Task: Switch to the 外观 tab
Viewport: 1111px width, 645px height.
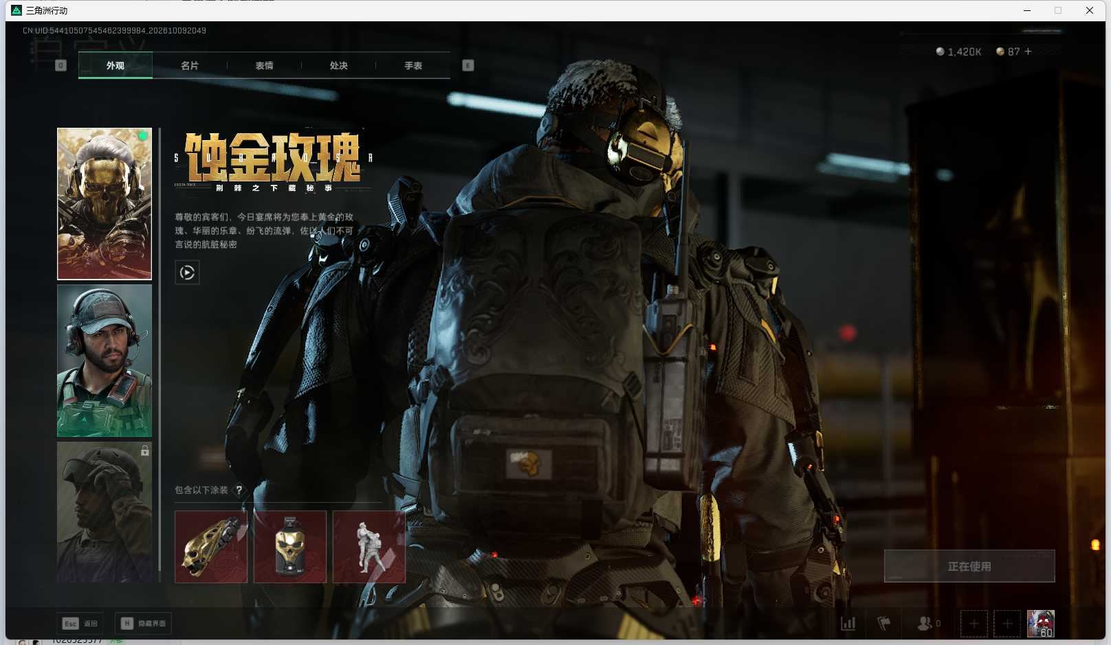Action: coord(115,65)
